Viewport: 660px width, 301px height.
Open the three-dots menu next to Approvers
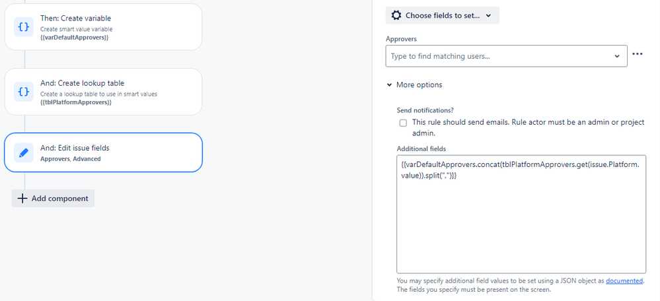click(638, 54)
